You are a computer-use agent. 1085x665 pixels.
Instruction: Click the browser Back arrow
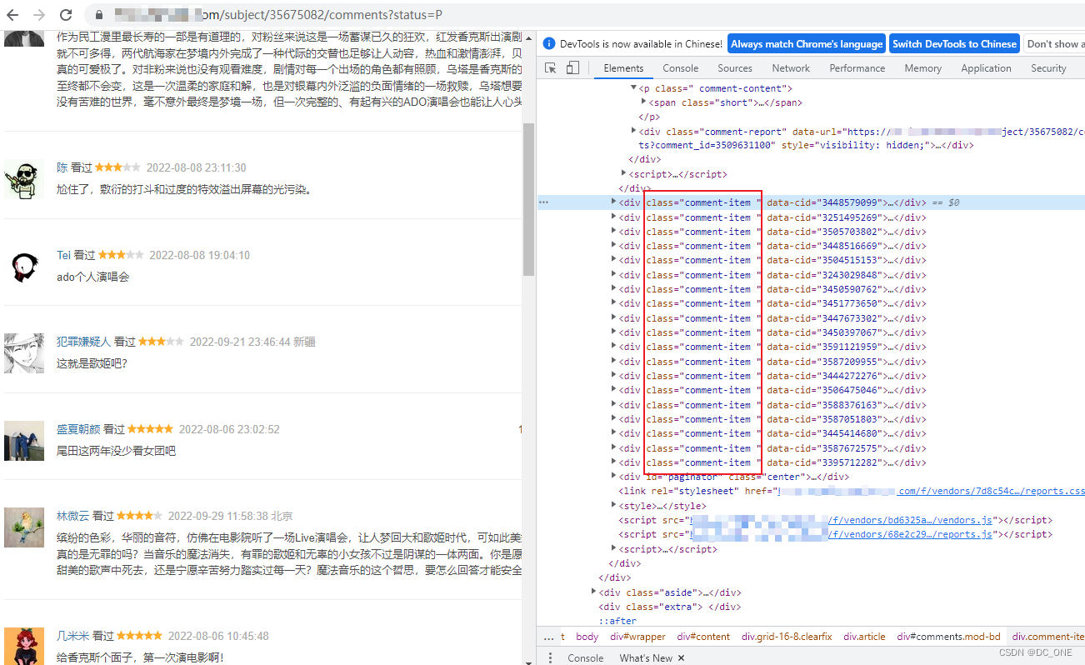[12, 15]
